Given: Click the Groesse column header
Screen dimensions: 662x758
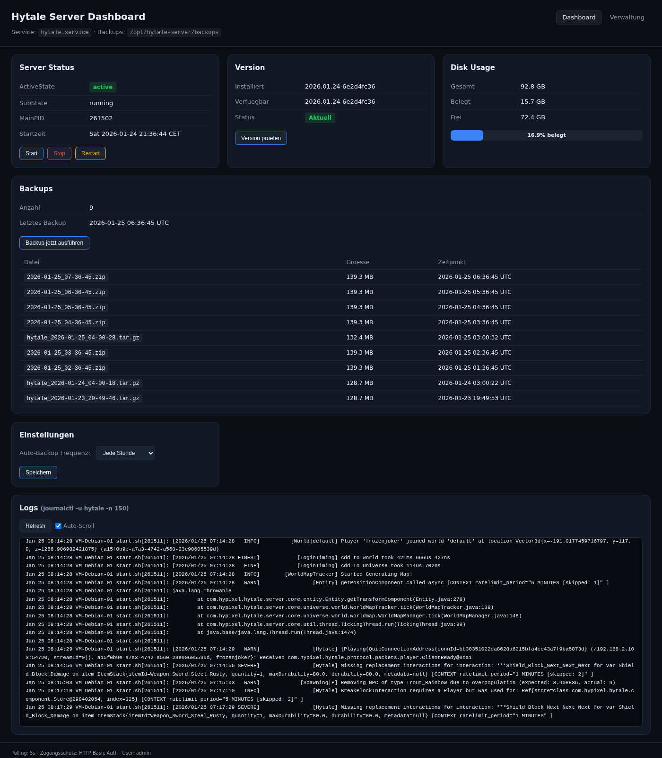Looking at the screenshot, I should (x=357, y=262).
